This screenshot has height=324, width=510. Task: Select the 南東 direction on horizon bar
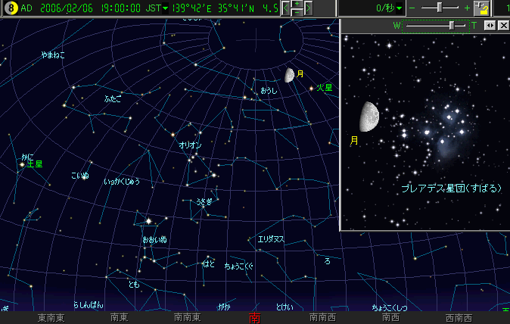pyautogui.click(x=120, y=318)
